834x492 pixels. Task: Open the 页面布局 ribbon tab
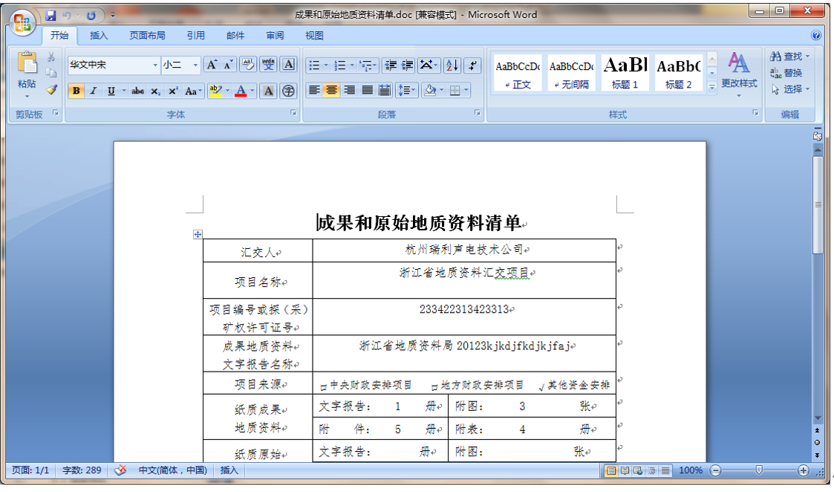coord(147,36)
